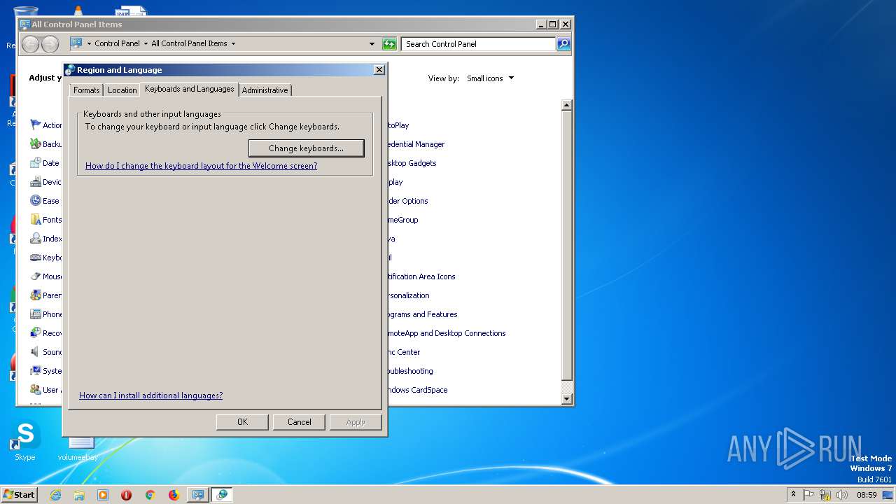Launch Windows Media Player from taskbar

pos(103,495)
